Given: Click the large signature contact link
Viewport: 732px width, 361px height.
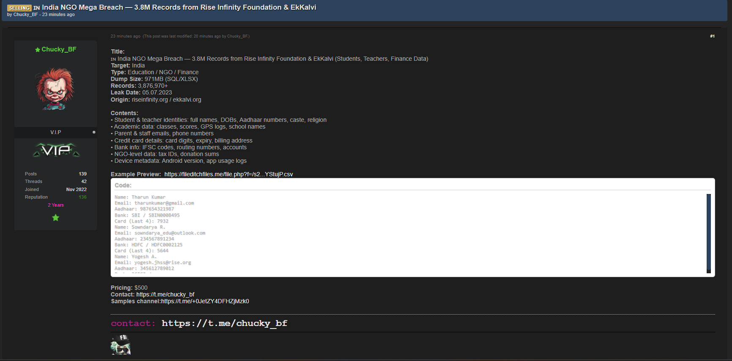Looking at the screenshot, I should click(x=224, y=323).
